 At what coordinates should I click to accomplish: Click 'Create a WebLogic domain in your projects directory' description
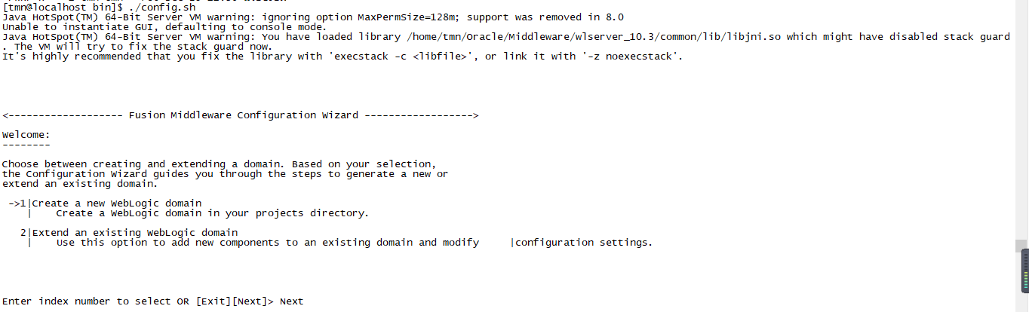213,213
